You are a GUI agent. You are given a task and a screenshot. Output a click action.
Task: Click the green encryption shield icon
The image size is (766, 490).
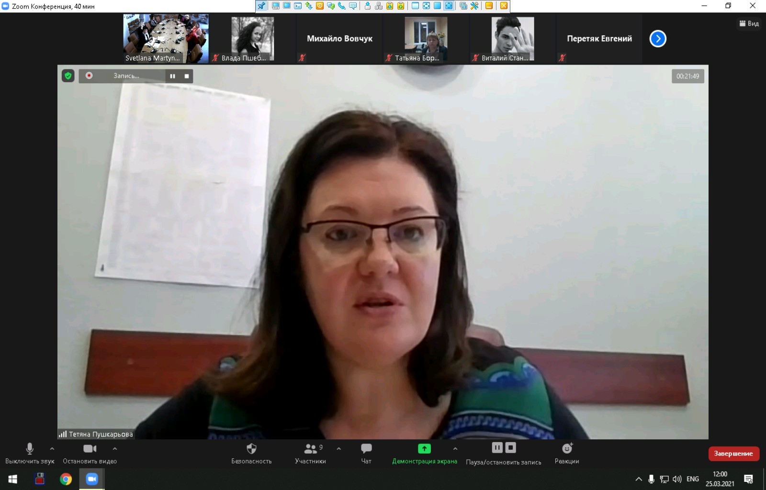[x=68, y=76]
